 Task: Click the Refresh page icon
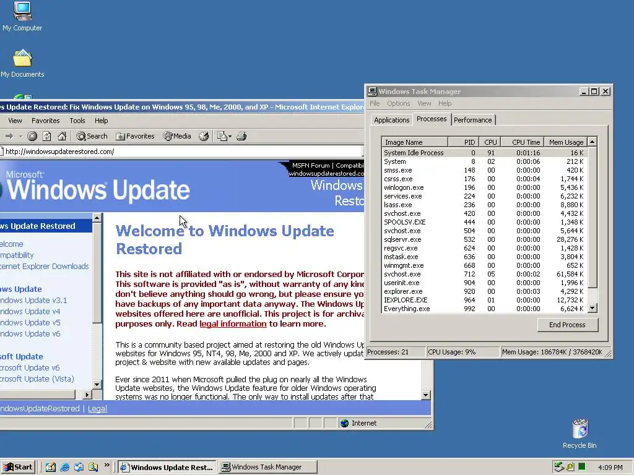[47, 137]
